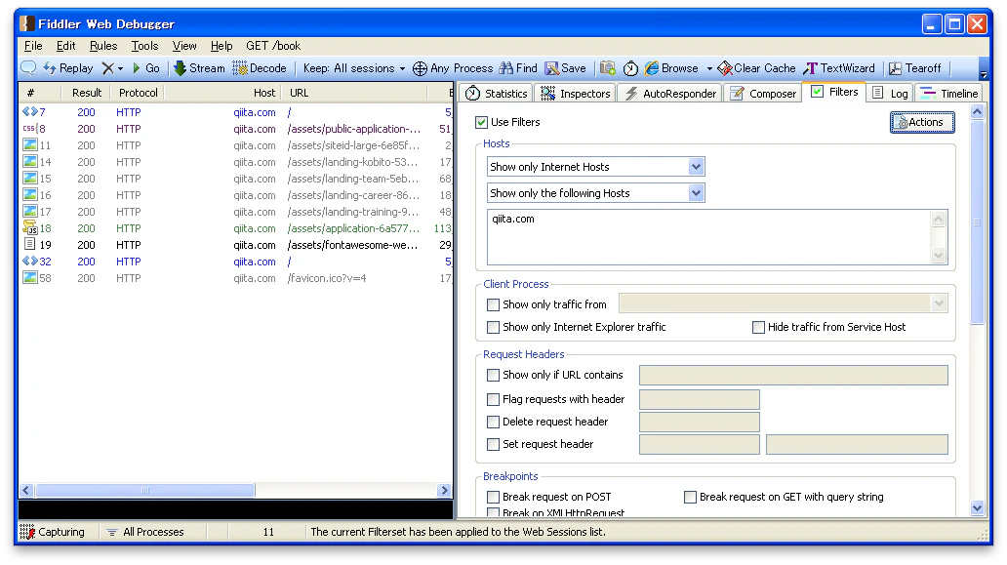Switch to the Timeline tab

(949, 94)
